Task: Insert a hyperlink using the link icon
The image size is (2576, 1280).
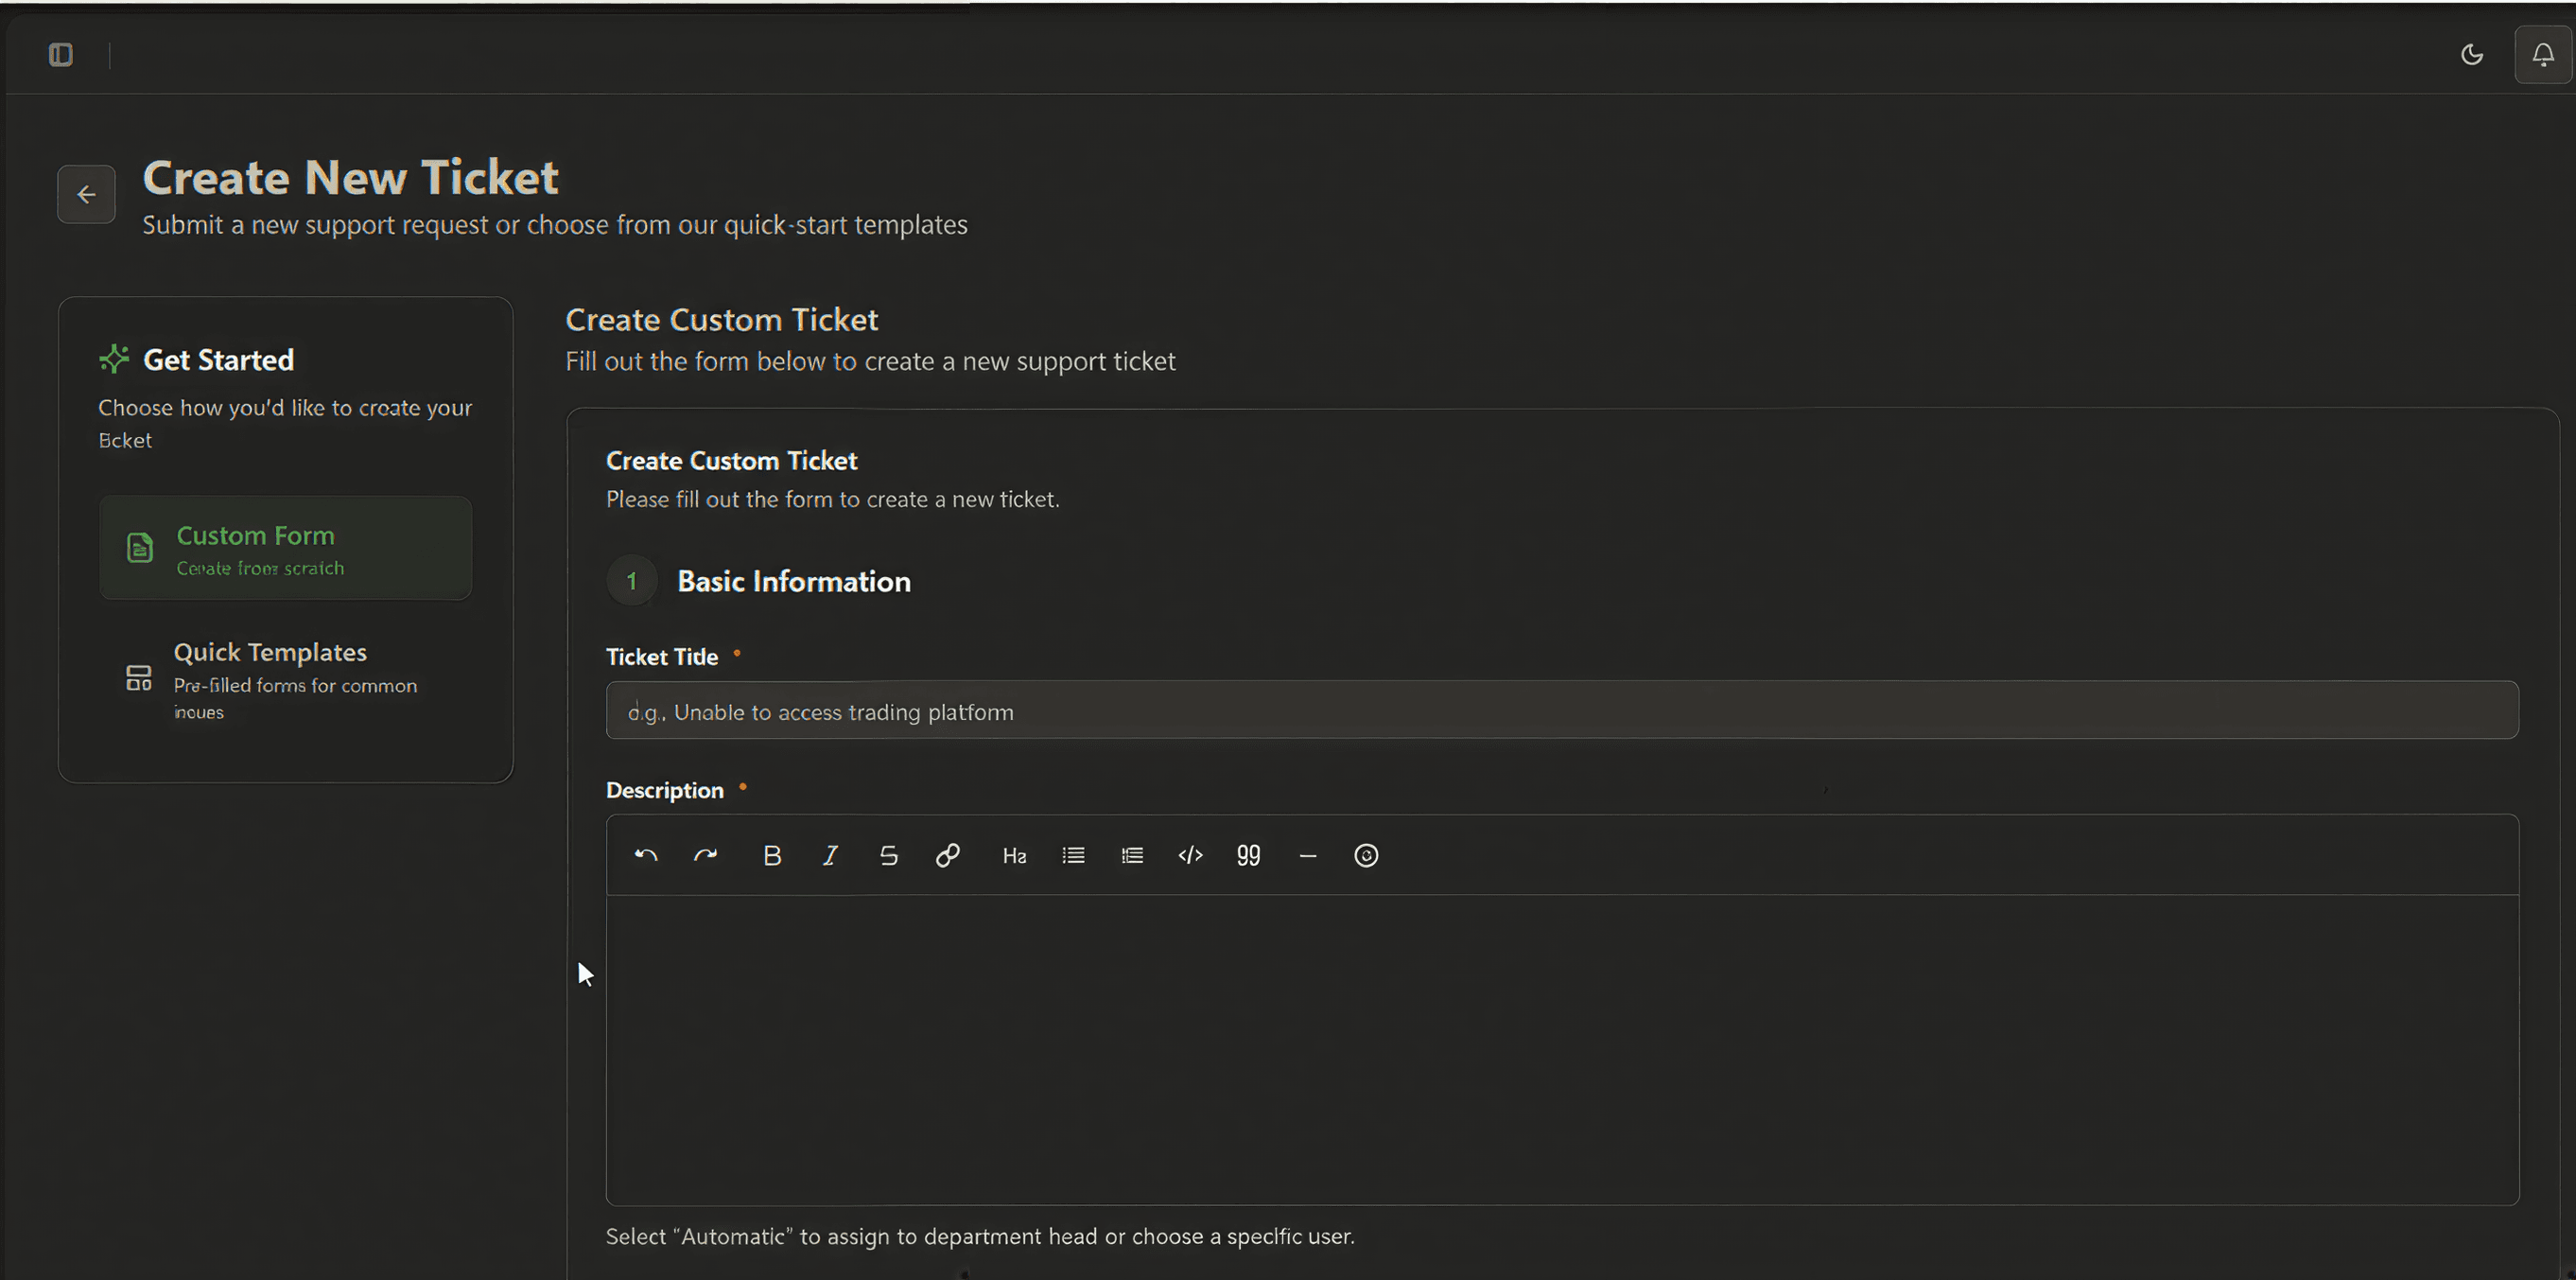Action: 947,854
